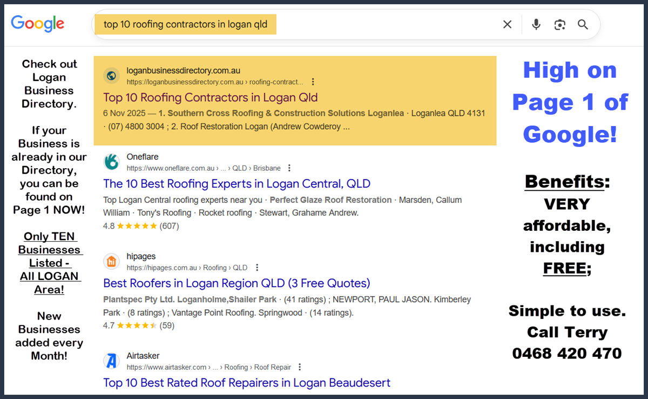Clear the search box text
Screen dimensions: 648x399
point(507,24)
